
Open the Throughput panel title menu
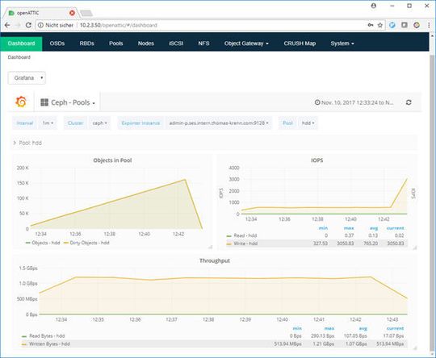coord(215,260)
